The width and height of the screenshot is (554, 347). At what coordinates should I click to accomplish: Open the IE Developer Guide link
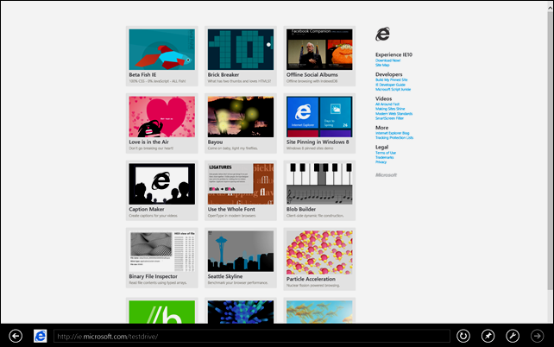[x=390, y=85]
